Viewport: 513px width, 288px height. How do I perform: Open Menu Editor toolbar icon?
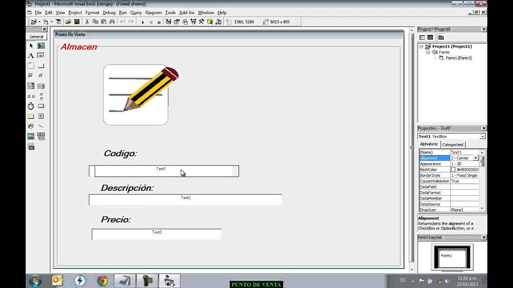[x=59, y=22]
